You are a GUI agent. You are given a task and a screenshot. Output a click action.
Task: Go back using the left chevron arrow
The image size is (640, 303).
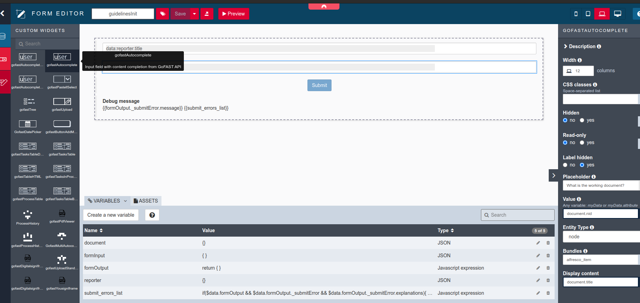click(x=3, y=13)
